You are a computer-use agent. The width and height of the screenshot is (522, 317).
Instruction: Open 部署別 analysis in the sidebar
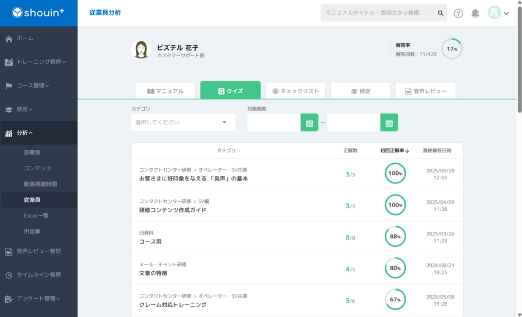[x=32, y=152]
